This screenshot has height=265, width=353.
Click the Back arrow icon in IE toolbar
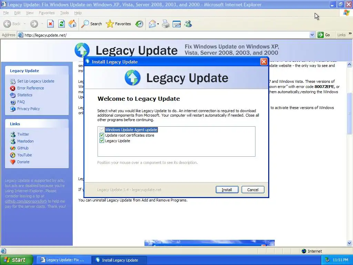pos(7,24)
